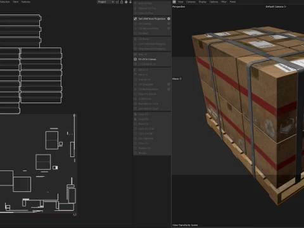Click the UV Rectangularize button
The height and width of the screenshot is (228, 304).
coord(152,89)
